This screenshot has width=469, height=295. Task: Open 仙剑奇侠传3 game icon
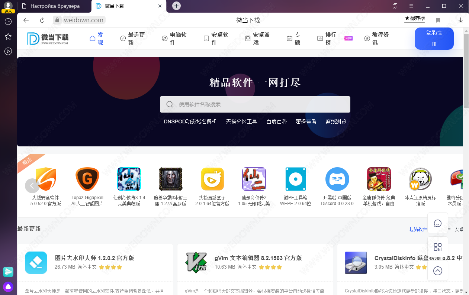point(129,179)
